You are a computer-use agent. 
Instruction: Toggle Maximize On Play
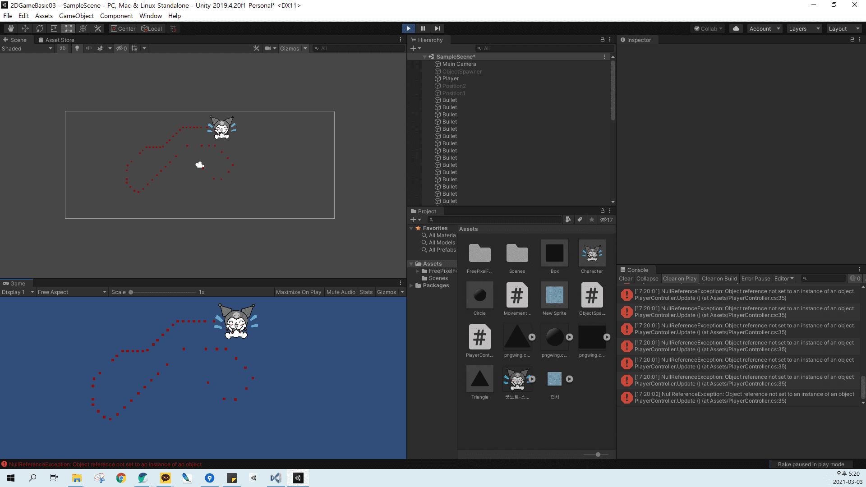(299, 292)
